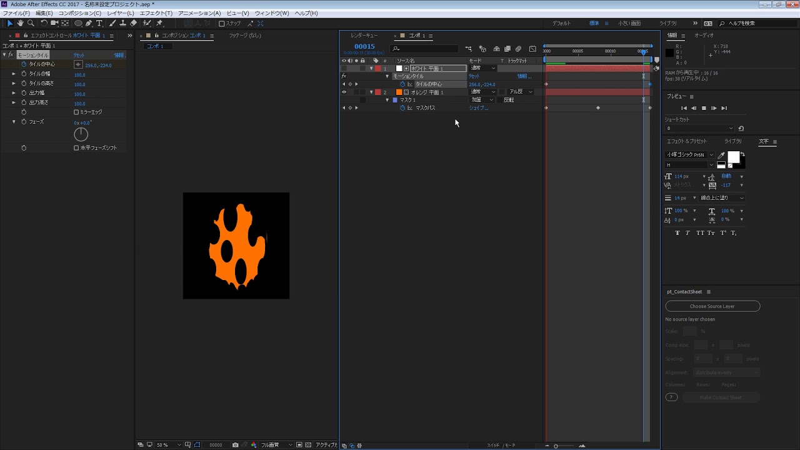Apply Faux Bold text style
This screenshot has height=450, width=800.
[x=677, y=233]
